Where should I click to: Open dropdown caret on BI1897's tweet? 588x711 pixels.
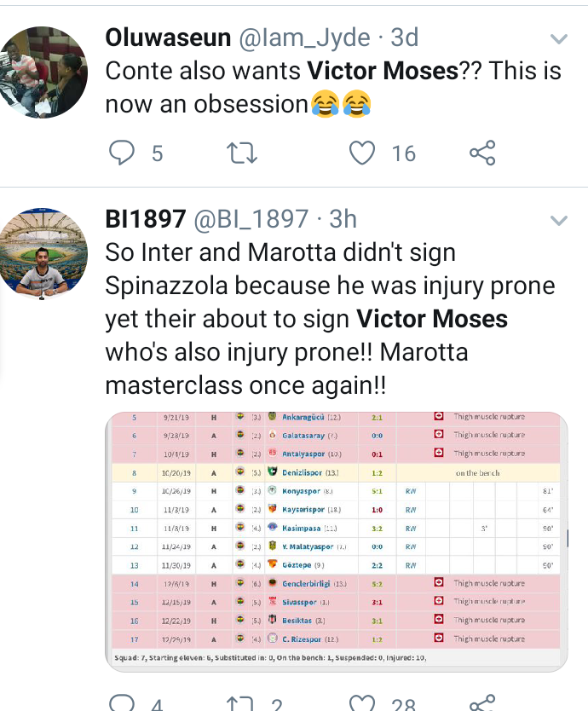pyautogui.click(x=558, y=221)
